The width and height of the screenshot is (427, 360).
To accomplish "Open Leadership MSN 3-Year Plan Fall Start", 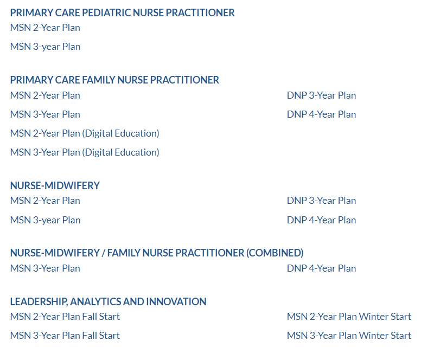I will tap(65, 336).
